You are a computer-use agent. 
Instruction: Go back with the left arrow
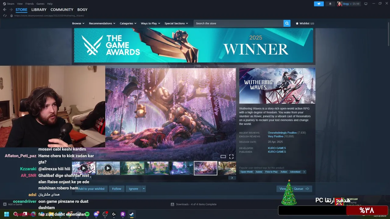(5, 10)
